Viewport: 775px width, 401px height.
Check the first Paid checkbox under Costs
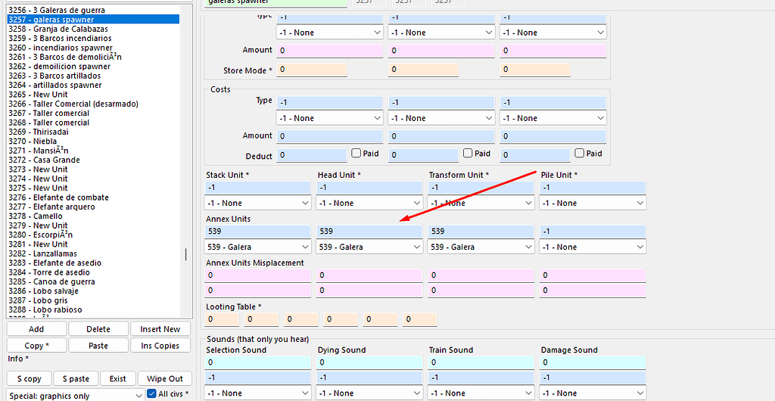pos(356,154)
